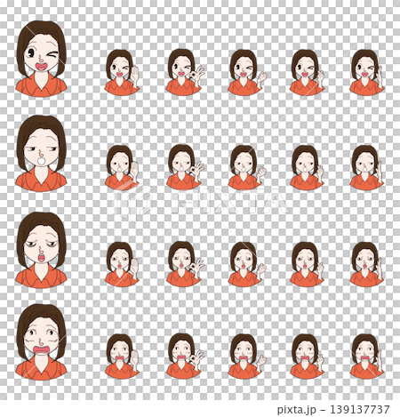Image resolution: width=400 pixels, height=417 pixels.
Task: Select the winking woman with raised fist
Action: tap(247, 72)
